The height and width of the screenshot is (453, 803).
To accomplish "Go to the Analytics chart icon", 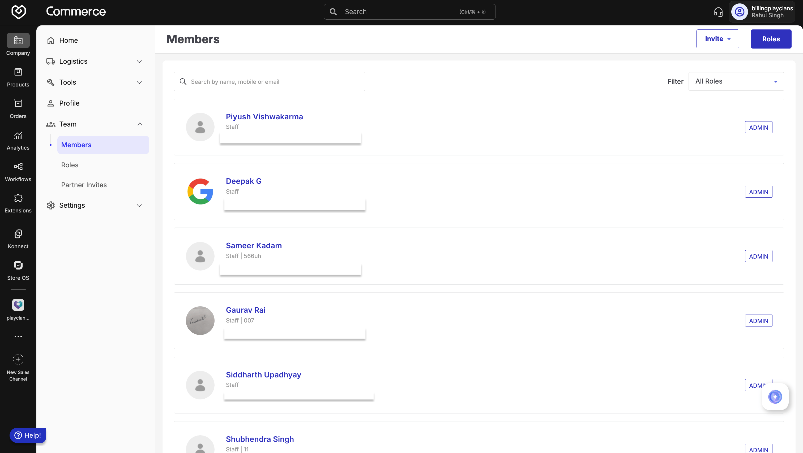I will (x=18, y=135).
